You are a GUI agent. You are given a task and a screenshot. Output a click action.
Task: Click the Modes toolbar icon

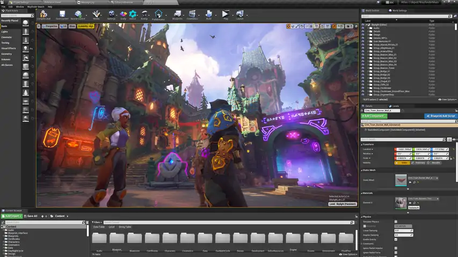tap(97, 14)
